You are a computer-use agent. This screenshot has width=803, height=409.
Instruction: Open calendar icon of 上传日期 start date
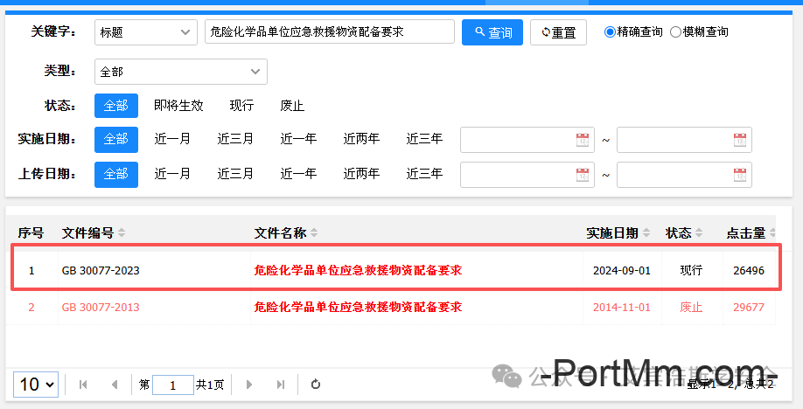pos(583,175)
